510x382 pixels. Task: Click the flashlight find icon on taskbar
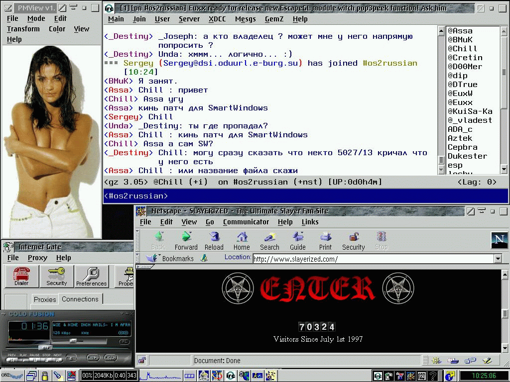pyautogui.click(x=58, y=376)
